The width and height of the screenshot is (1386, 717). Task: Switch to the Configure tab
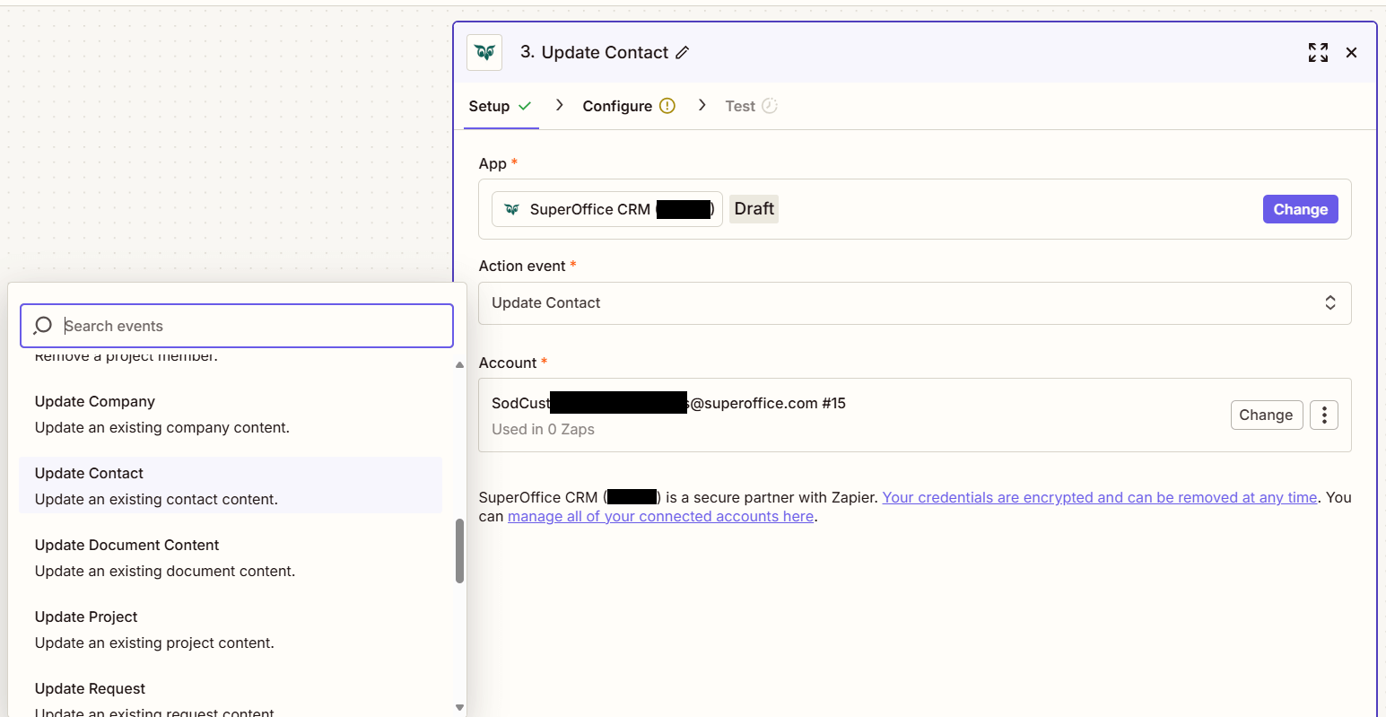point(618,105)
